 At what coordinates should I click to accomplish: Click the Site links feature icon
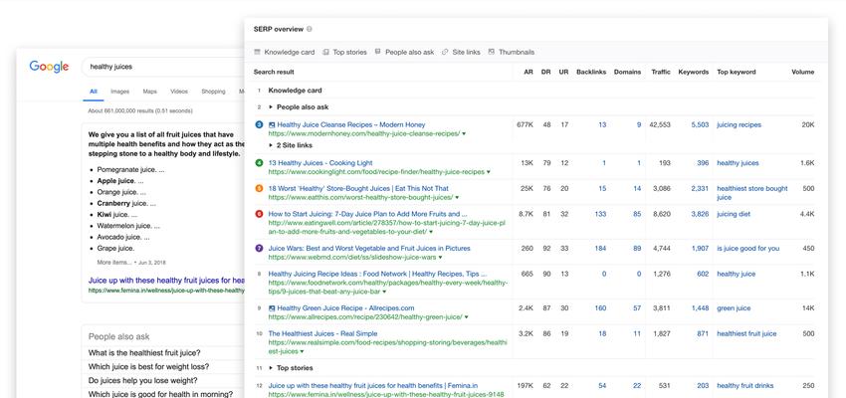point(445,52)
